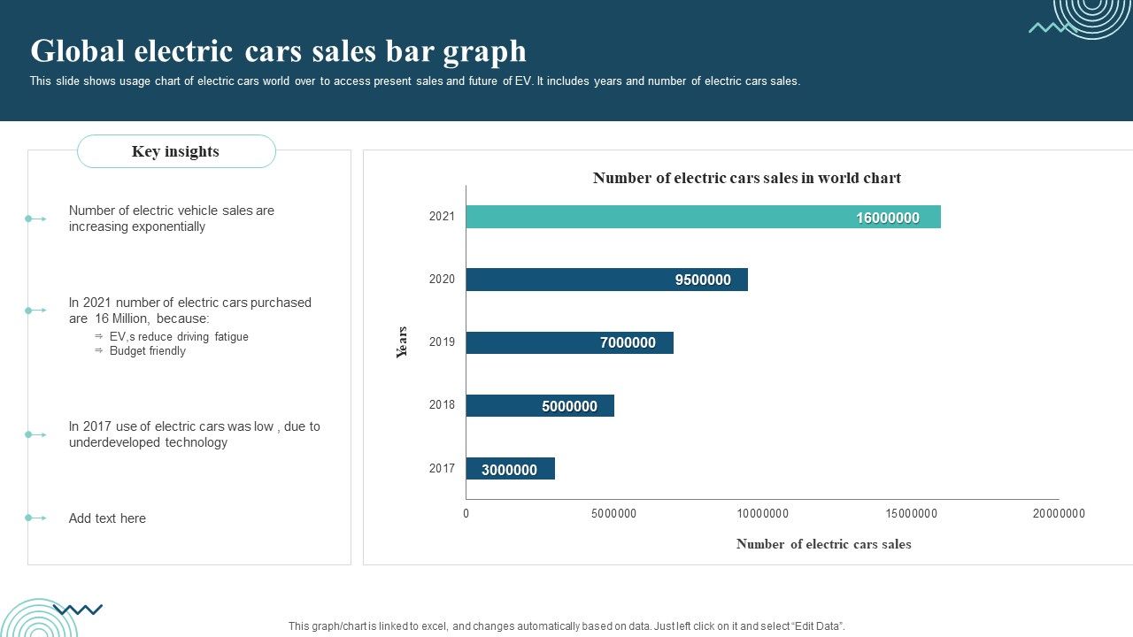1133x637 pixels.
Task: Click the arrow bullet beside the 2017 insight
Action: point(35,434)
